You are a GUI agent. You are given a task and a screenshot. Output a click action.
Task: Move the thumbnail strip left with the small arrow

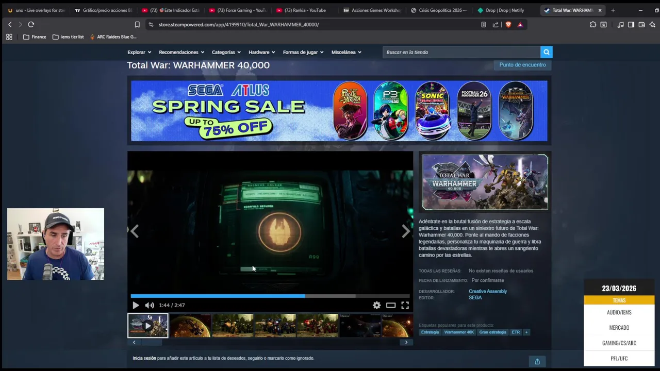tap(134, 342)
